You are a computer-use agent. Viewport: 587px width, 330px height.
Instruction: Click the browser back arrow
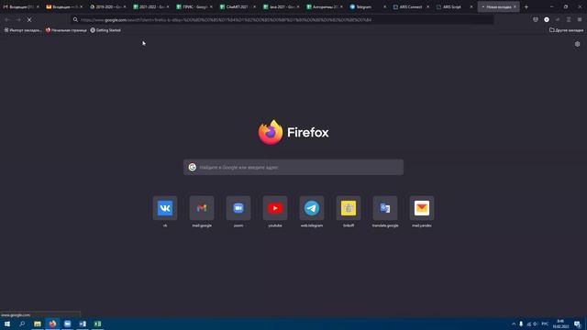[7, 20]
